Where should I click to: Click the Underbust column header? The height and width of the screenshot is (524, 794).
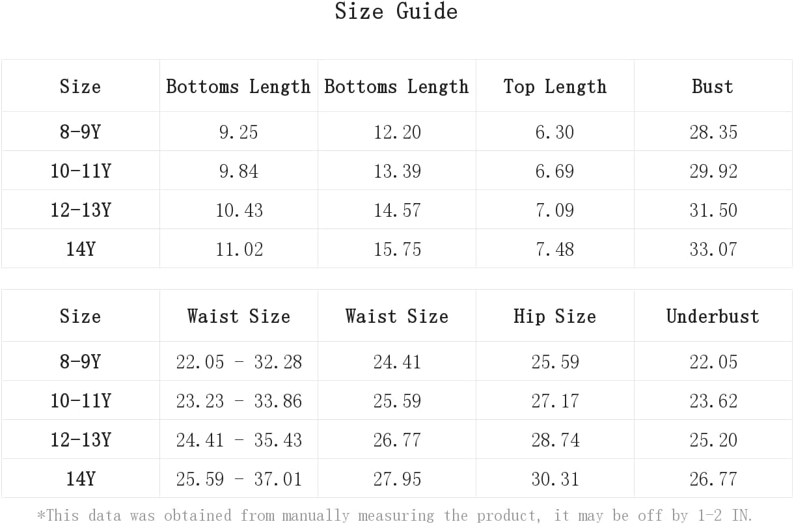pos(713,316)
